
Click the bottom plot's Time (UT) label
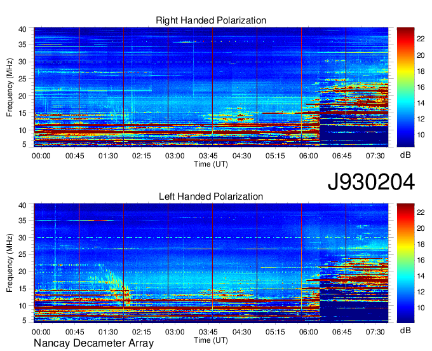(211, 340)
